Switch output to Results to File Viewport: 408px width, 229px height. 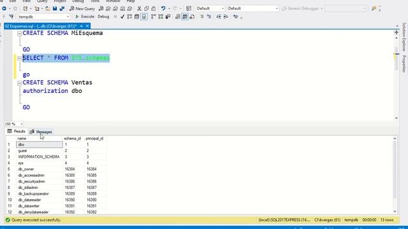(193, 17)
